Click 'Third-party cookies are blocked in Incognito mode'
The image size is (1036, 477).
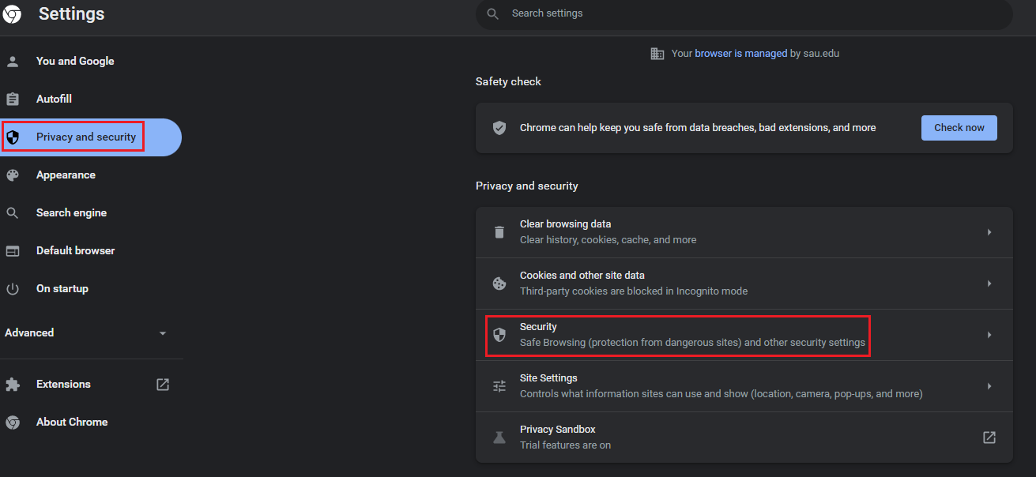(634, 291)
